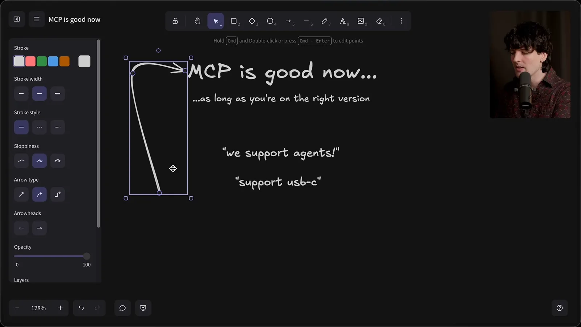Viewport: 581px width, 327px height.
Task: Choose dashed stroke style
Action: click(x=40, y=127)
